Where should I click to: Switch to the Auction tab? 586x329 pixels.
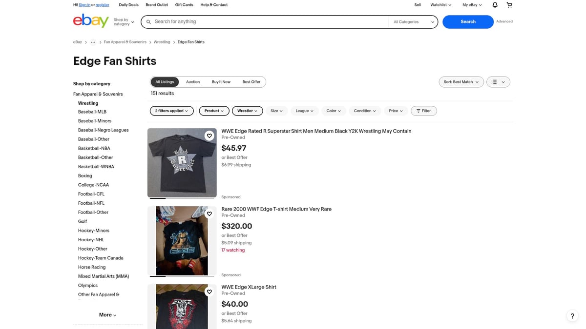tap(193, 81)
